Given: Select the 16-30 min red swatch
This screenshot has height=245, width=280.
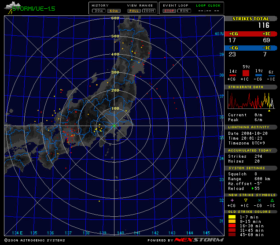Looking at the screenshot, I should coord(232,226).
